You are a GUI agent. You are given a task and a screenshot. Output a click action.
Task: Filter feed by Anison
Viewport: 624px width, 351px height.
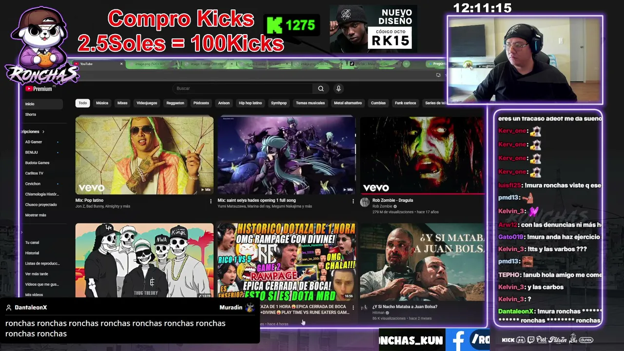224,103
